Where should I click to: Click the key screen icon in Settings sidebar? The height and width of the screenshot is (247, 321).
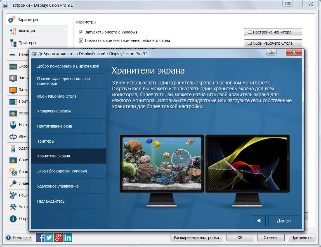13,66
